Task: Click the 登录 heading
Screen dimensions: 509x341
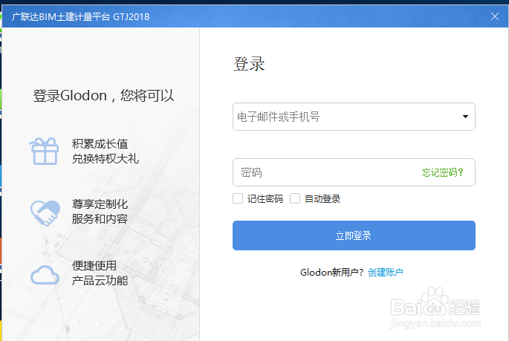Action: coord(249,64)
